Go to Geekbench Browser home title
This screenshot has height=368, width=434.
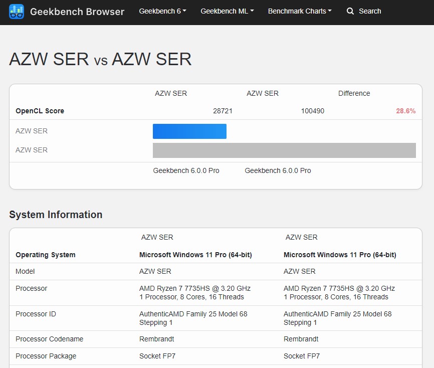(77, 12)
